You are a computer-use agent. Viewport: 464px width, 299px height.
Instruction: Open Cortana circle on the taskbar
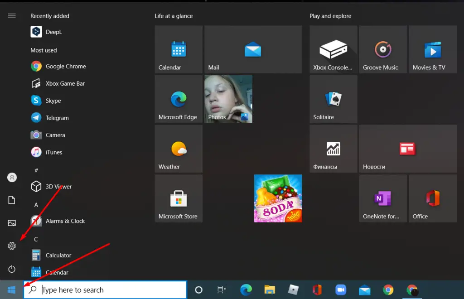(x=199, y=290)
